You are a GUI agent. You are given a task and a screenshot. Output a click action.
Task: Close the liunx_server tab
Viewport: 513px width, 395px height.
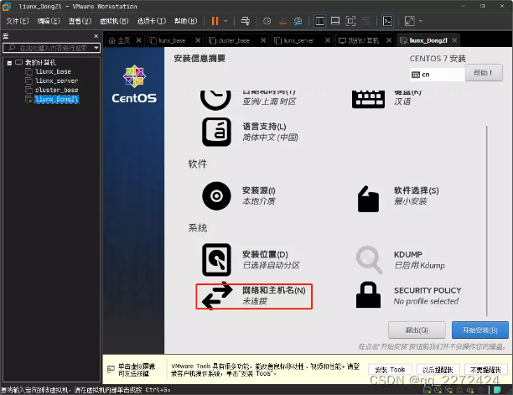click(328, 40)
